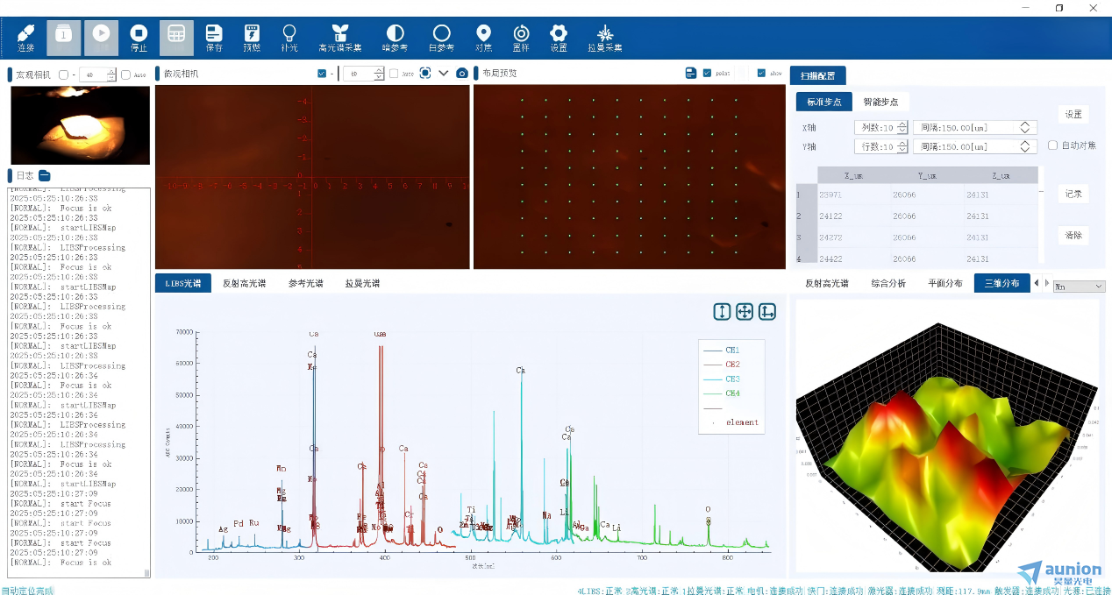Uncheck the point checkbox in 布局预览

point(707,74)
